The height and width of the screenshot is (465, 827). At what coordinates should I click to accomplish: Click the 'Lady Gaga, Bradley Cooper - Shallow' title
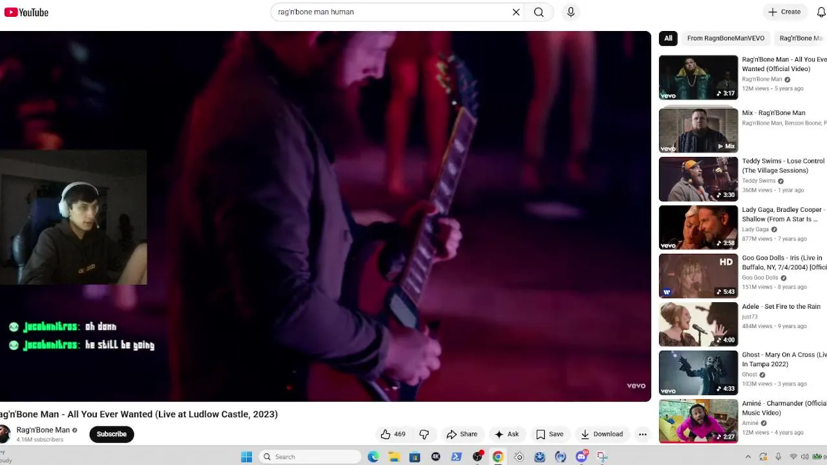(x=782, y=214)
